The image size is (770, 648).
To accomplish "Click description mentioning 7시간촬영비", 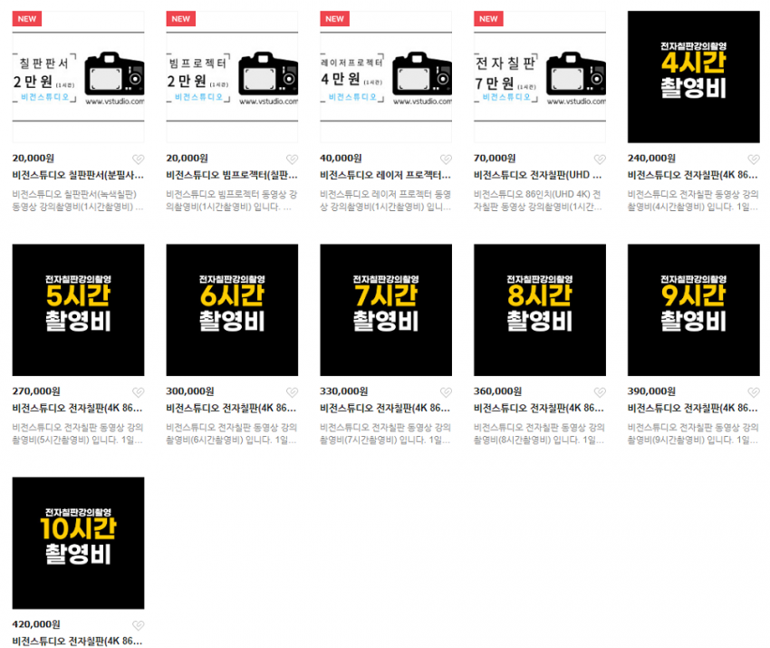I will click(x=386, y=433).
